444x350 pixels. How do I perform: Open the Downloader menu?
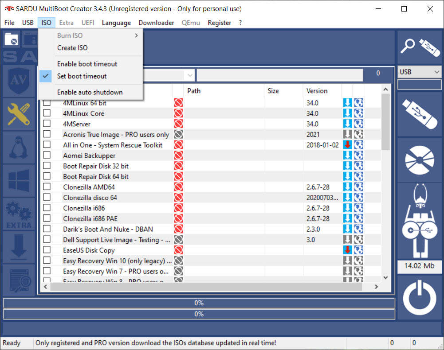pyautogui.click(x=156, y=23)
